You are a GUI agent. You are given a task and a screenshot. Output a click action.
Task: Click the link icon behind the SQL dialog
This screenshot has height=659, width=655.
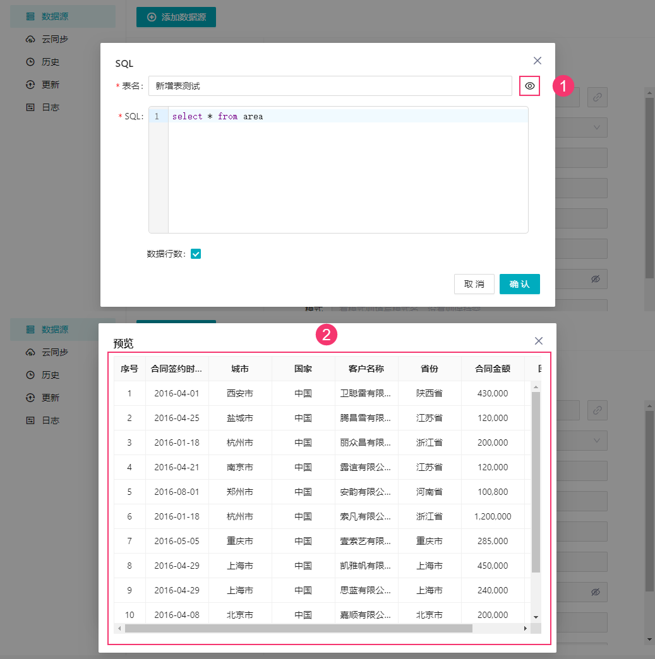pos(598,97)
